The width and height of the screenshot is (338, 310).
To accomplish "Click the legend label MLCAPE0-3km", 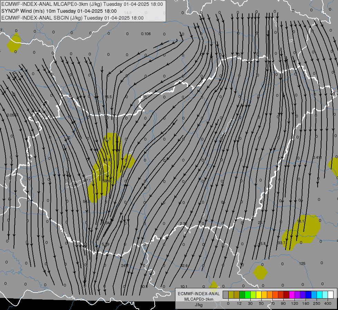I will click(199, 299).
